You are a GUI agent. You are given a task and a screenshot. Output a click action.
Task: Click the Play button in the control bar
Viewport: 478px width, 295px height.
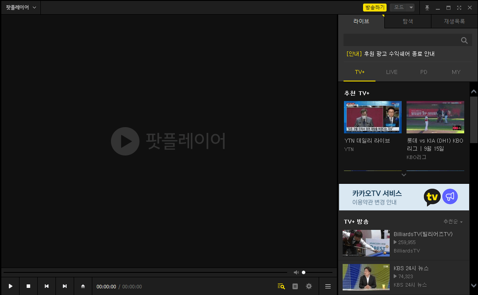[x=10, y=286]
